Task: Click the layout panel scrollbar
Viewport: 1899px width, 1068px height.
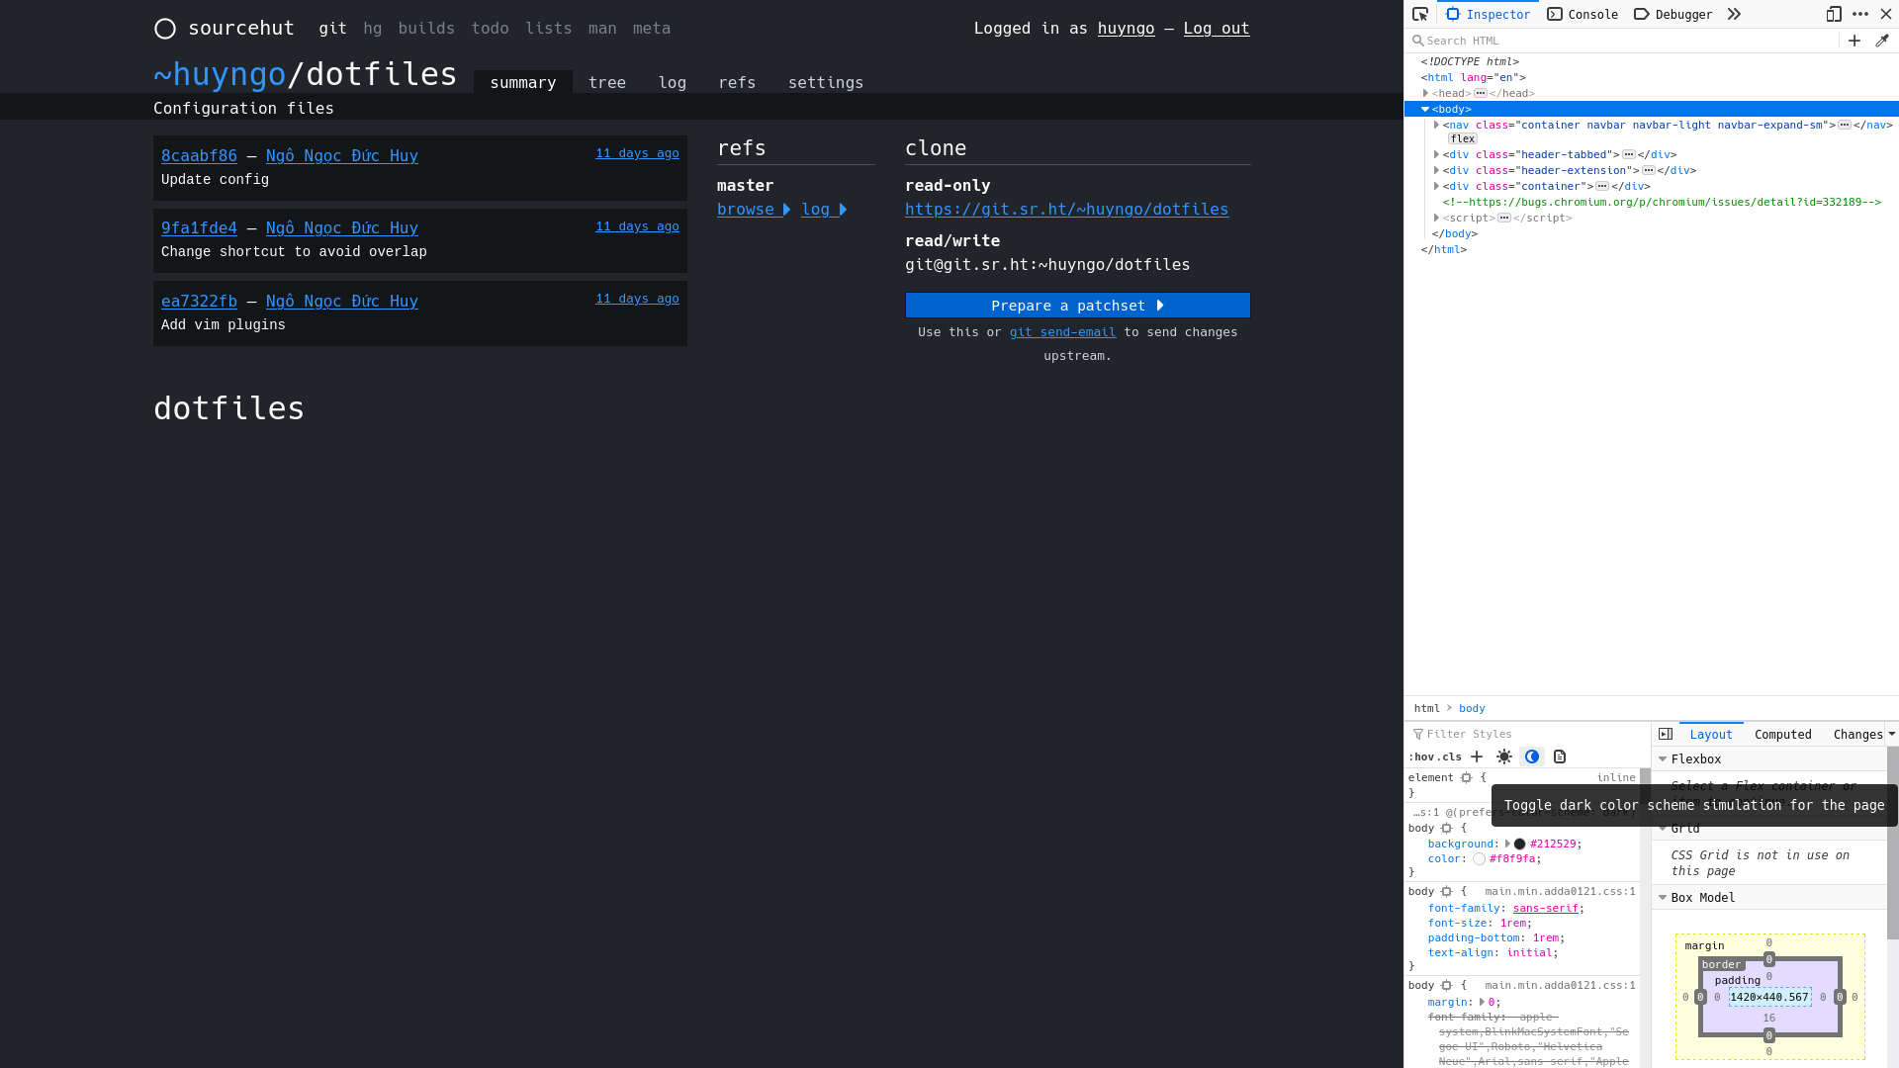Action: coord(1892,843)
